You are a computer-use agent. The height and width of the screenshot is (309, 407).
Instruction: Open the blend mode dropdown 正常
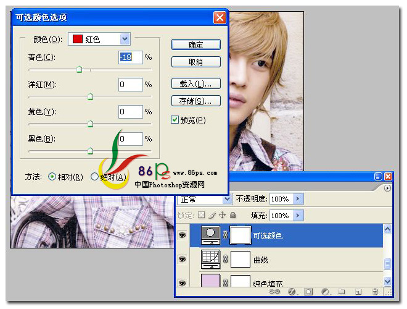click(x=205, y=199)
